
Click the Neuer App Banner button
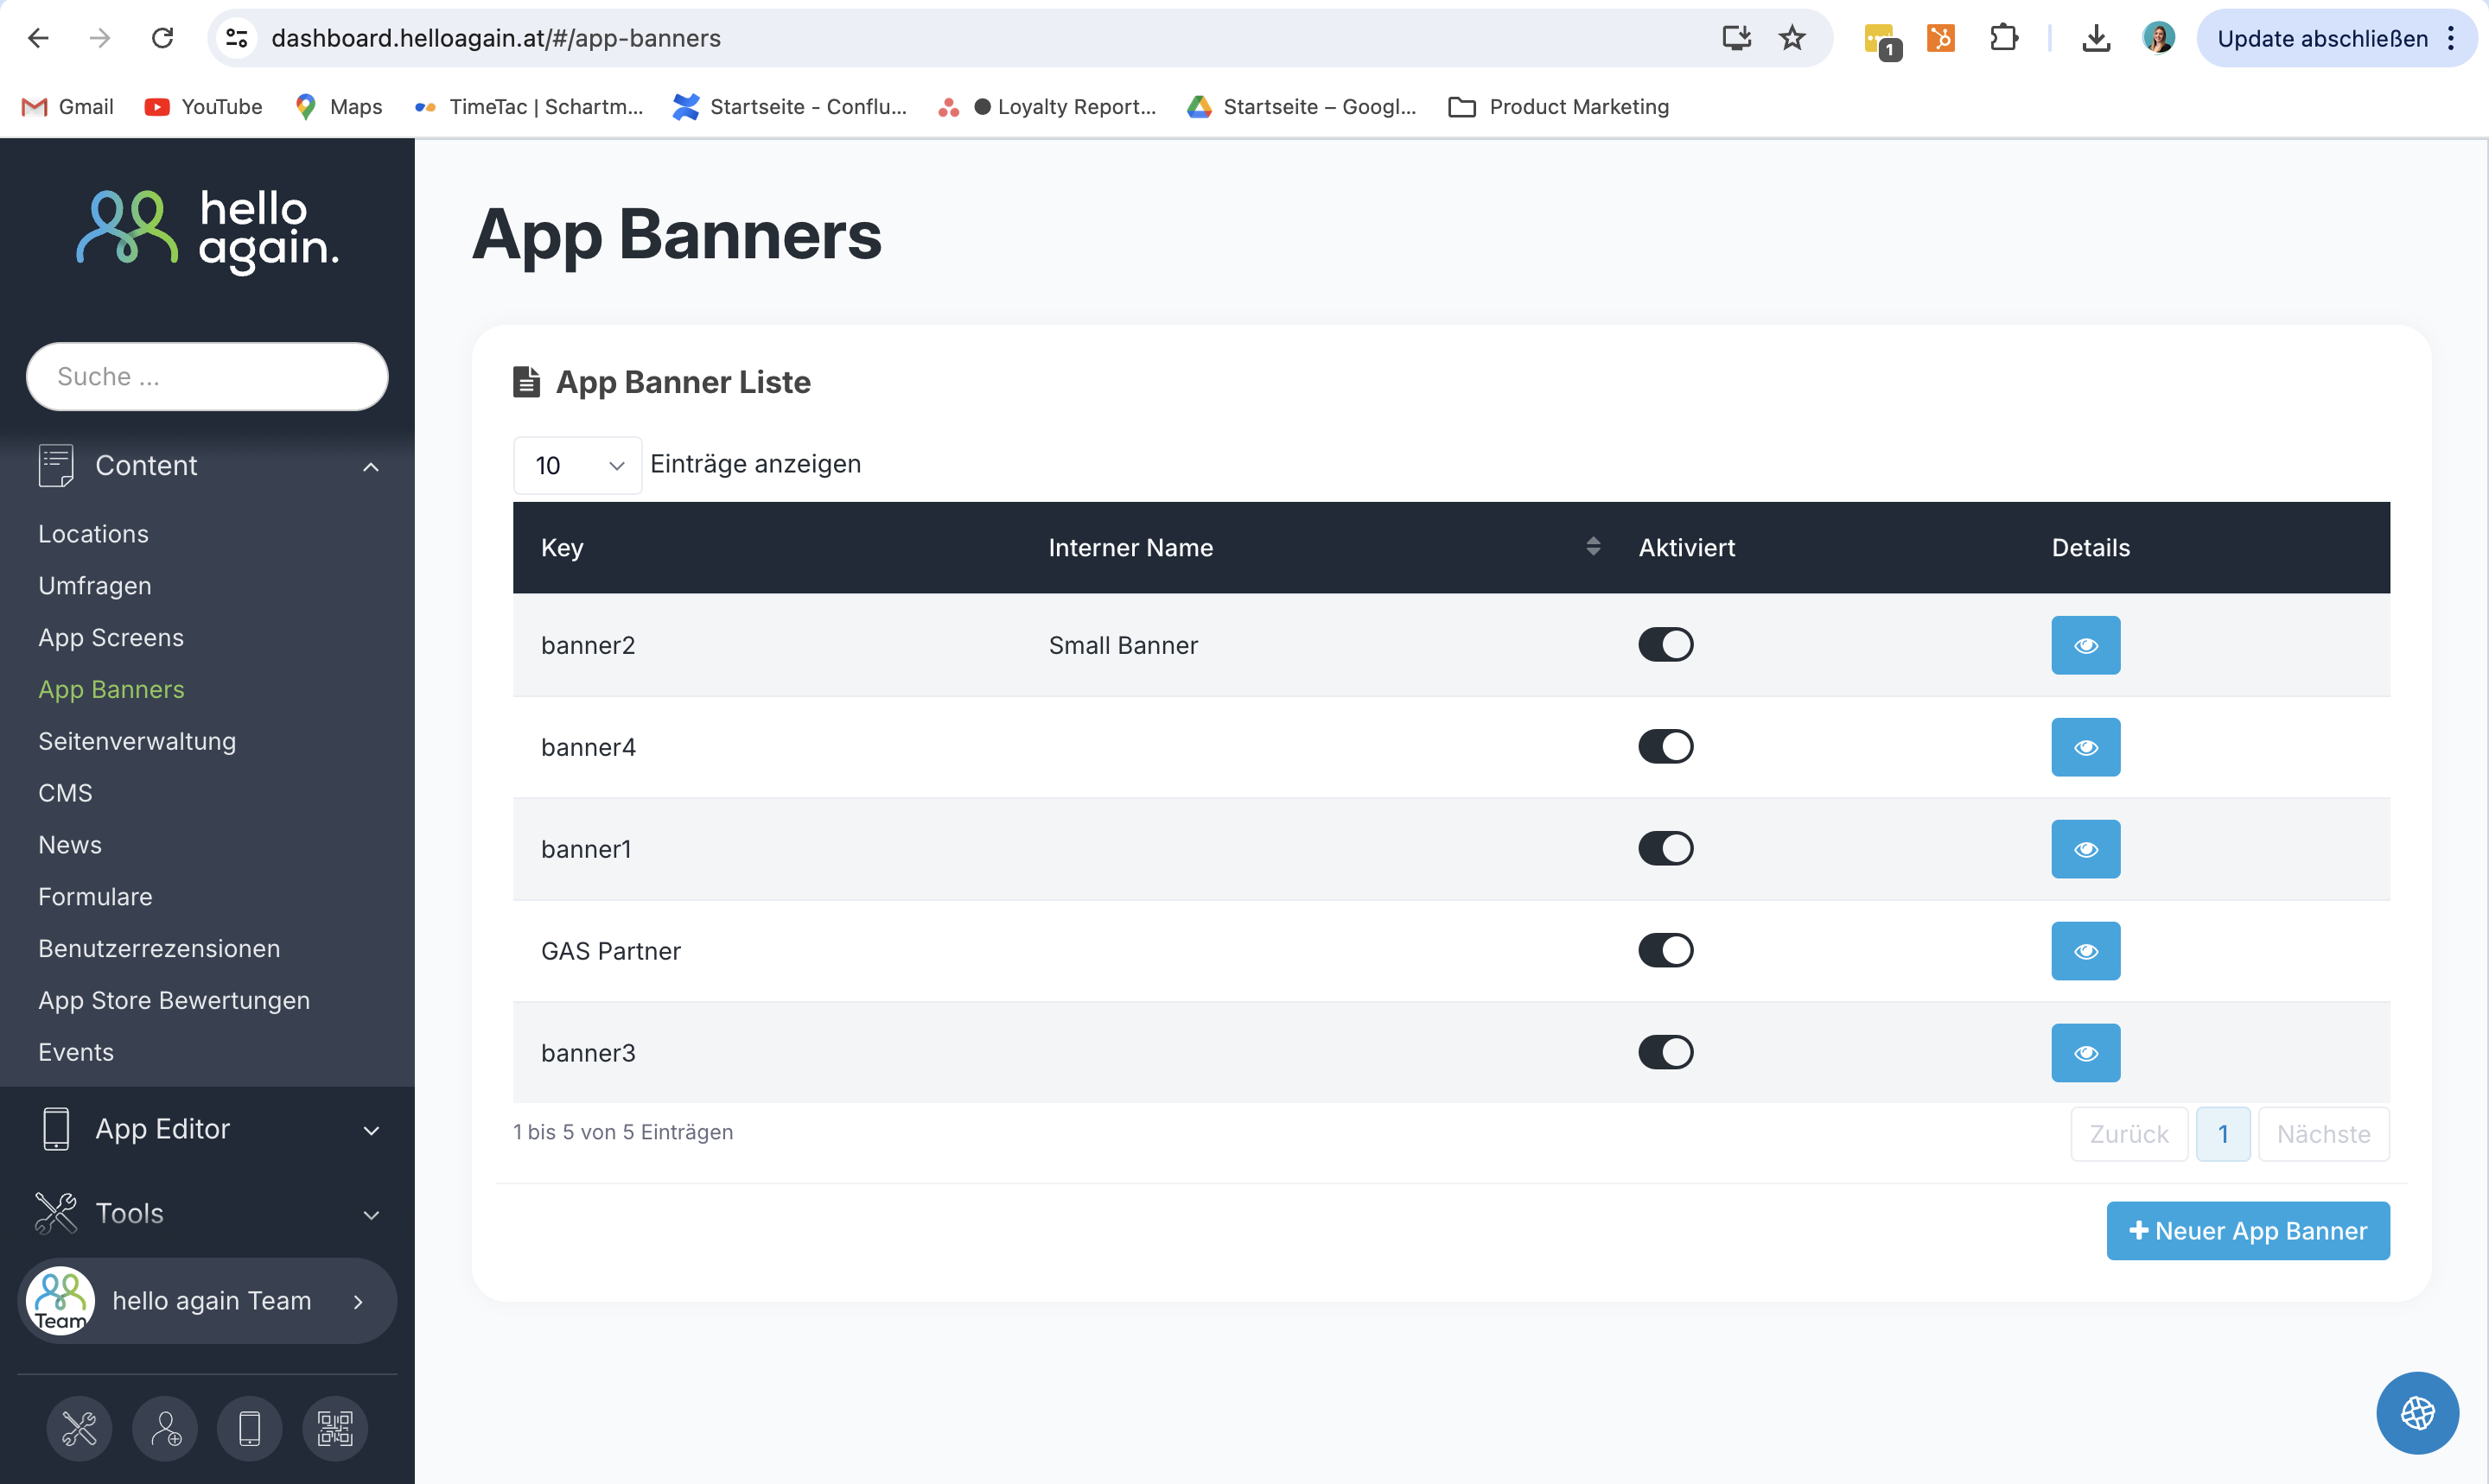click(x=2247, y=1231)
